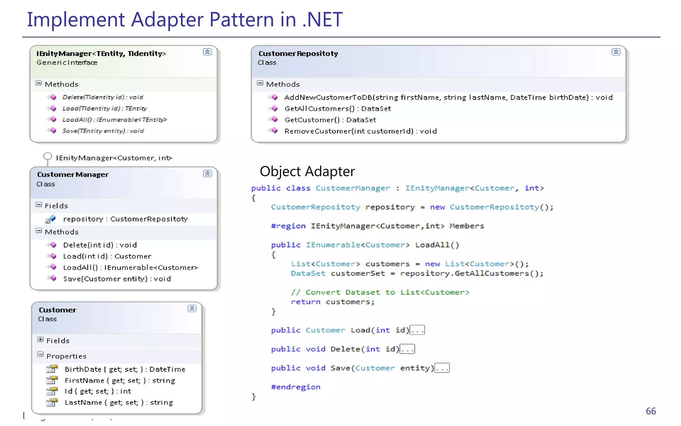This screenshot has height=426, width=681.
Task: Select Save(Customer entity) method in CustomerManager
Action: click(117, 279)
